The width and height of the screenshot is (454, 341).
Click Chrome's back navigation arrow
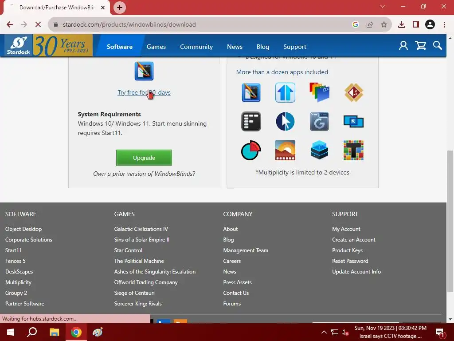(x=10, y=25)
